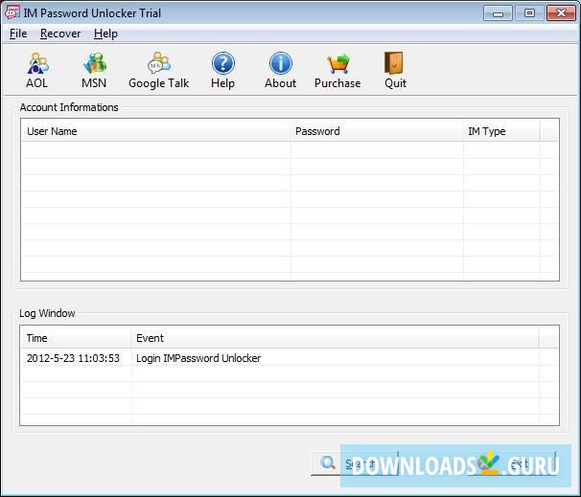Click the application icon in title bar
This screenshot has width=581, height=497.
pos(12,13)
